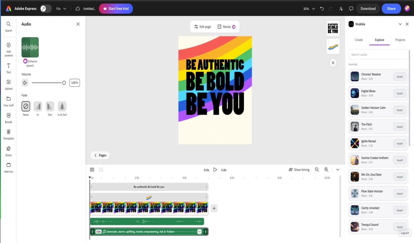Open Your stuff folder
Image resolution: width=414 pixels, height=243 pixels.
tap(9, 101)
